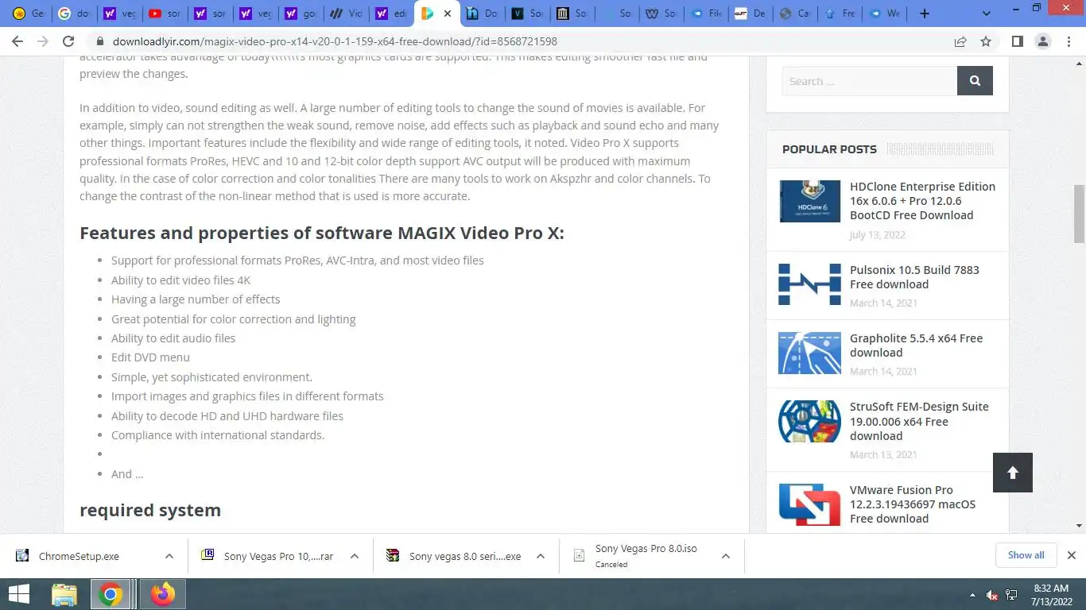This screenshot has width=1086, height=610.
Task: Open Pulsonix 10.5 Build 7883 post
Action: [x=914, y=277]
